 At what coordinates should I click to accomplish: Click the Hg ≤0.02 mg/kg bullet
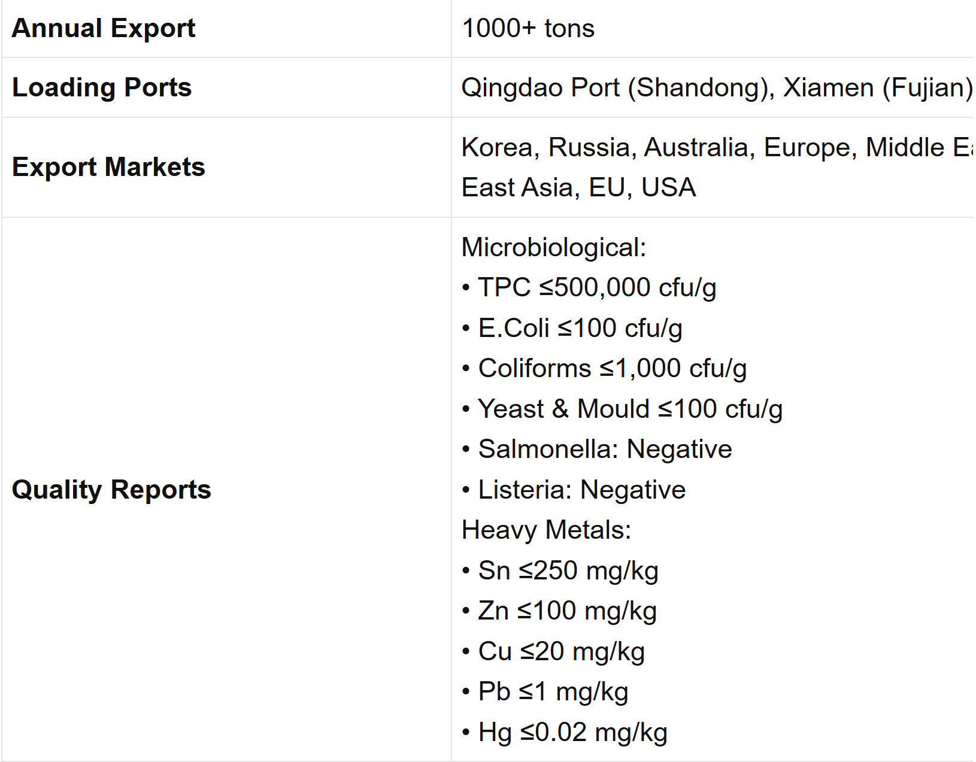coord(565,732)
